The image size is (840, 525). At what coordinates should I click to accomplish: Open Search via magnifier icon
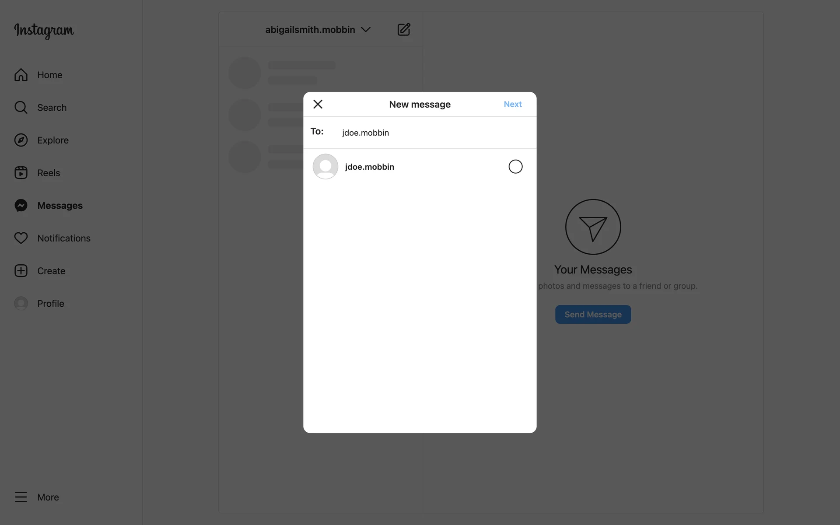click(x=21, y=108)
